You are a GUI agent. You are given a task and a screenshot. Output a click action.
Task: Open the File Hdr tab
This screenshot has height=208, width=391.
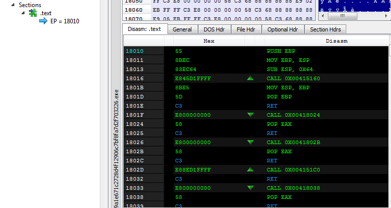click(x=246, y=29)
